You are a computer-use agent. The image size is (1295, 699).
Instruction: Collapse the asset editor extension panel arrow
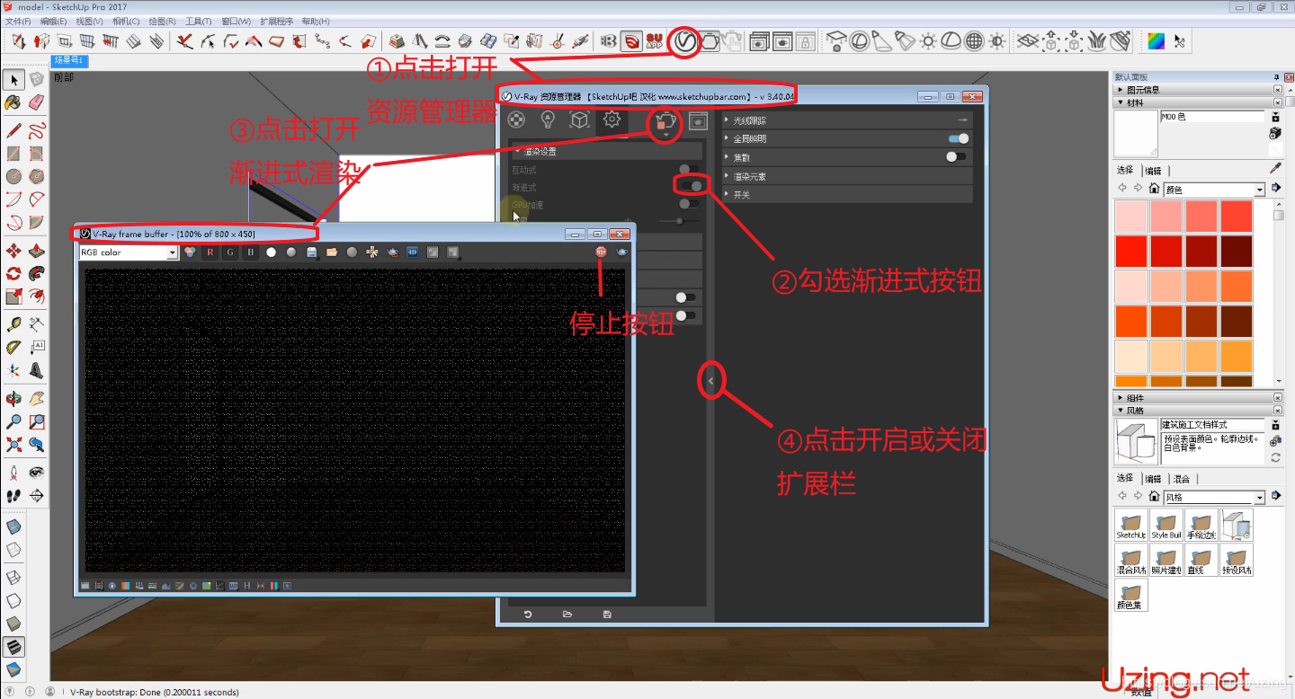pos(710,382)
